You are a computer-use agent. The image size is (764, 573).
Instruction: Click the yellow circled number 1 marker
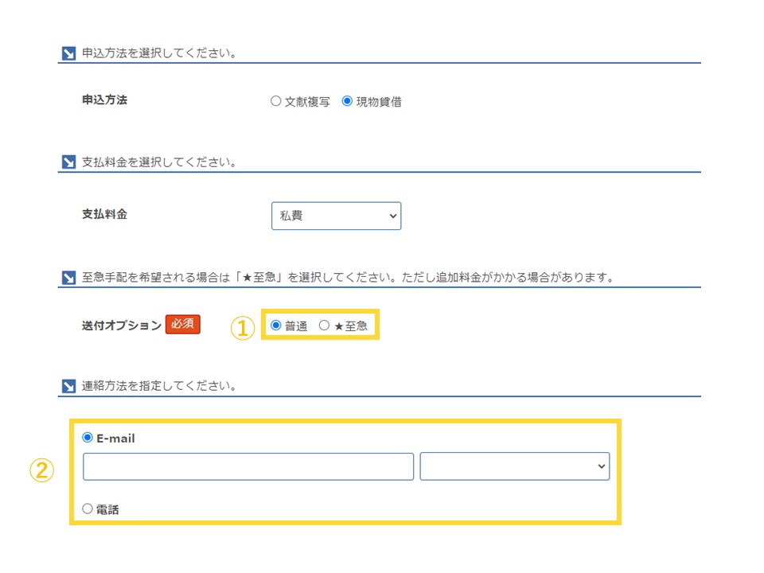[243, 328]
